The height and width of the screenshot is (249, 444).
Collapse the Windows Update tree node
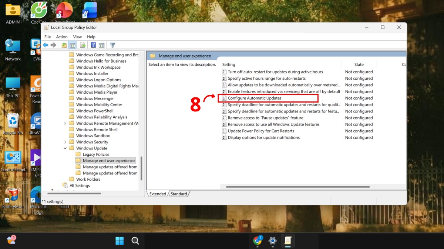(65, 148)
